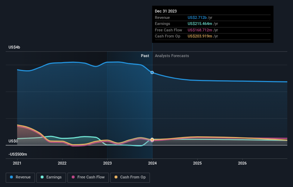
Task: Click the US$203.919m cash from op value
Action: [x=200, y=36]
